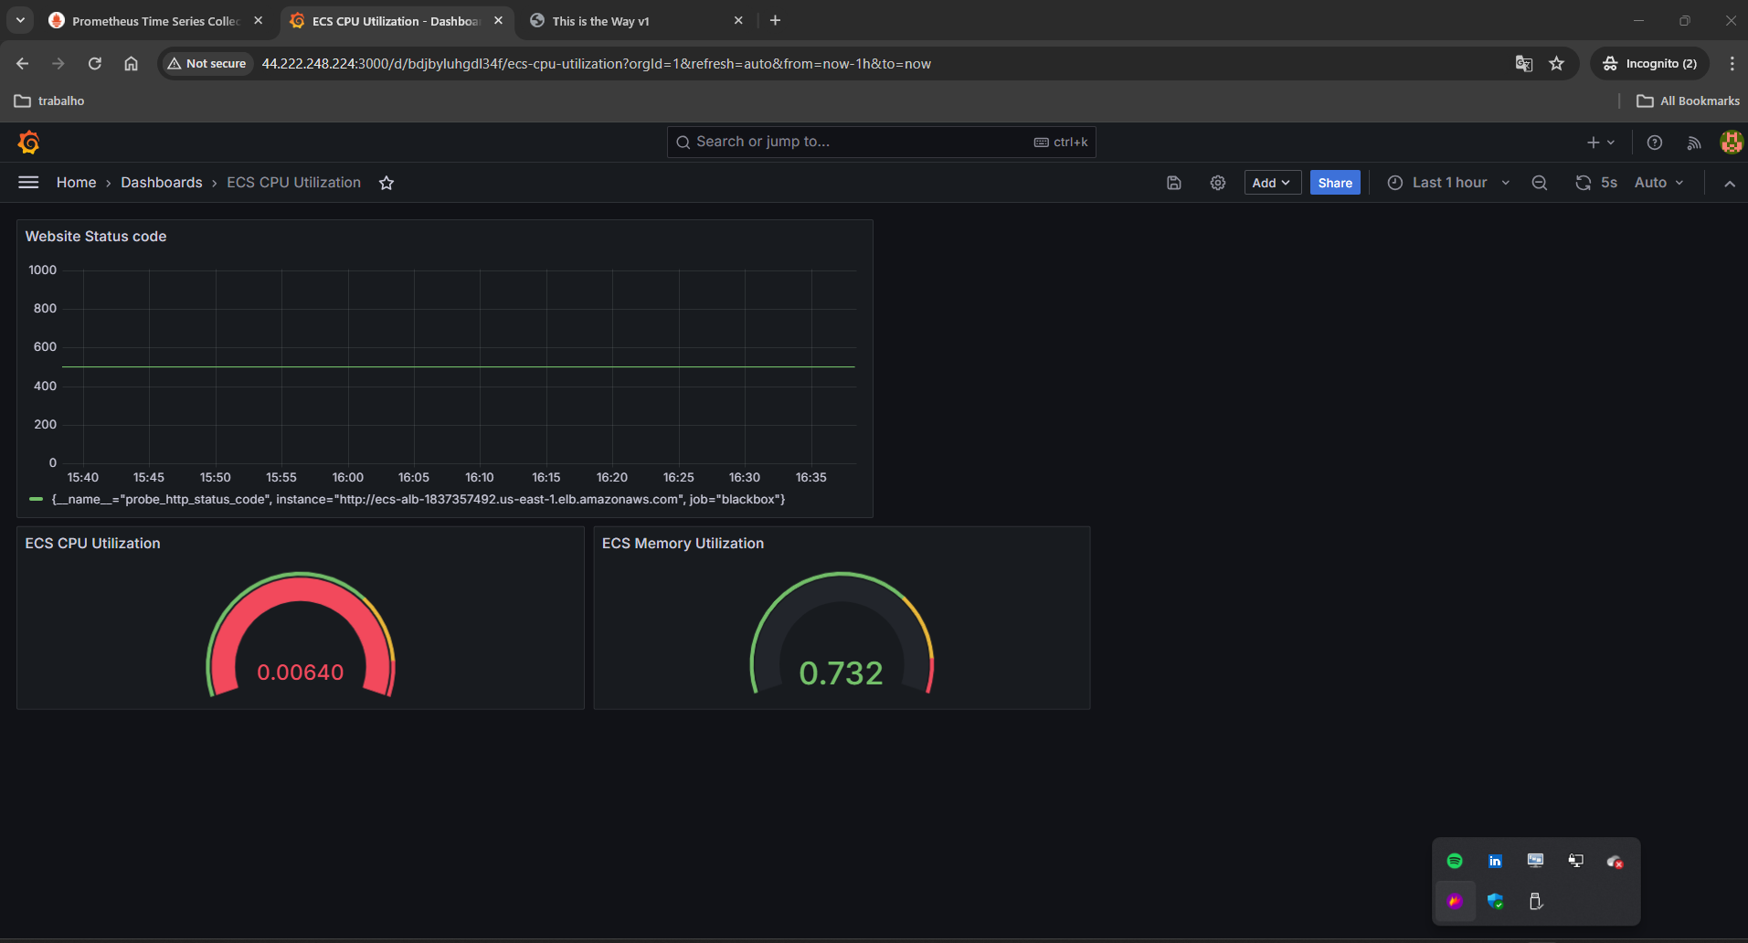Close the This is the Way v1 tab
1748x943 pixels.
tap(738, 20)
